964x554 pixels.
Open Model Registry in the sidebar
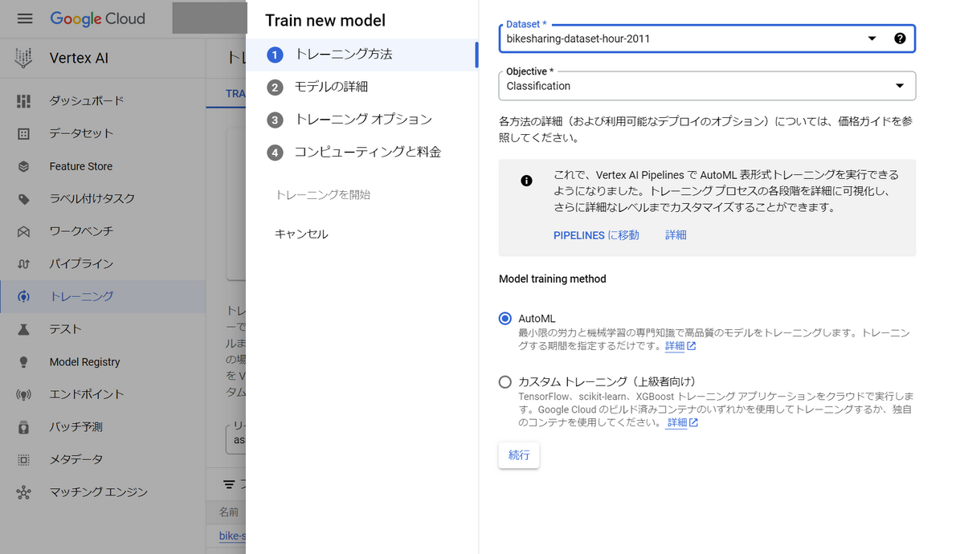pyautogui.click(x=103, y=362)
